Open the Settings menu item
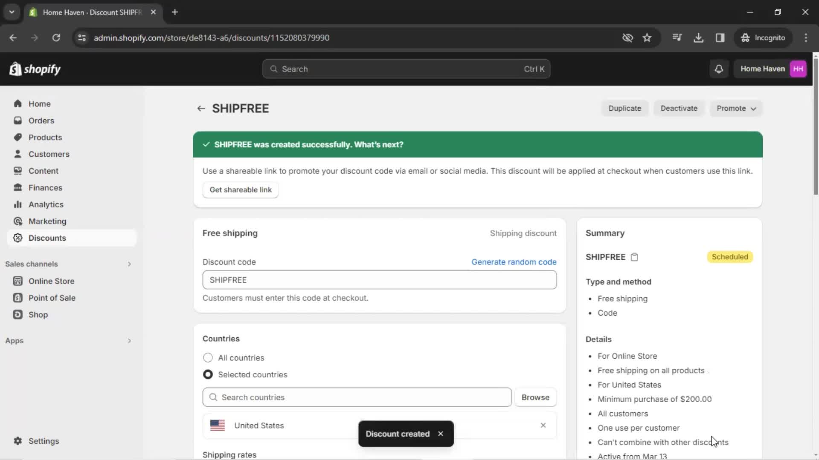This screenshot has width=819, height=460. [x=44, y=440]
